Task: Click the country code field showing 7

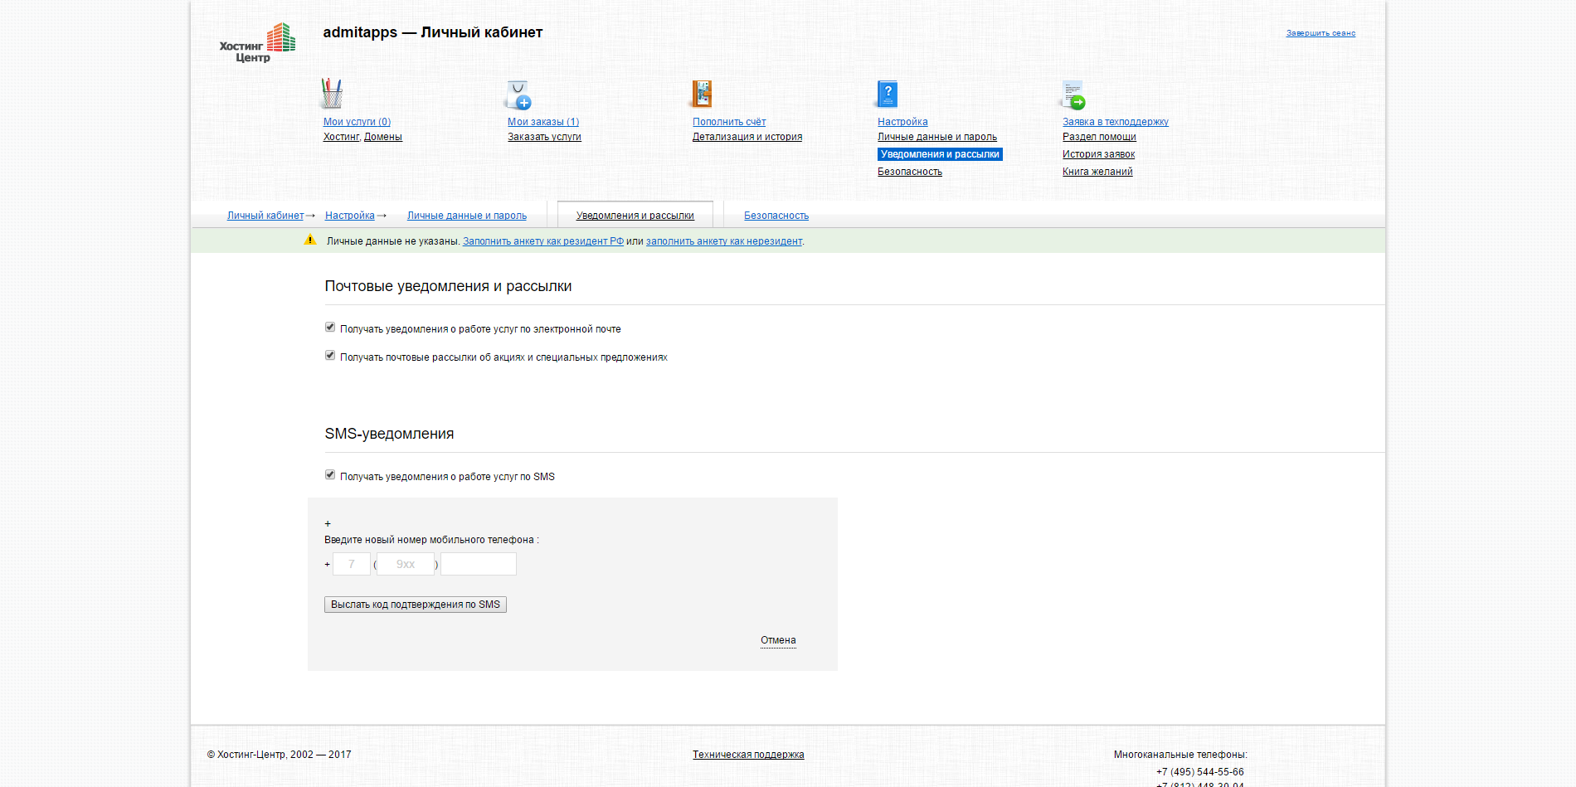Action: coord(352,564)
